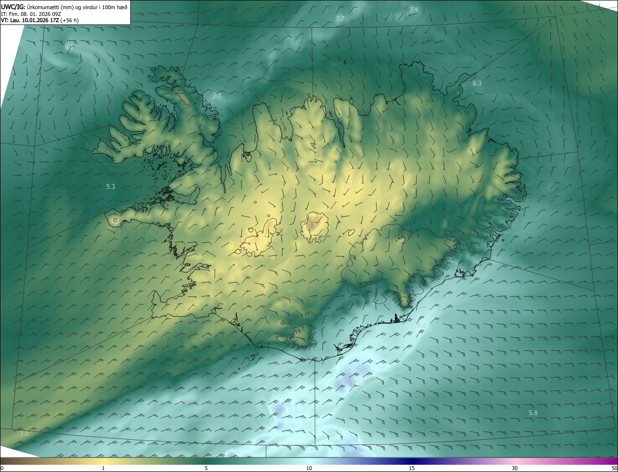Click the 9.8 value label off the south coast
The width and height of the screenshot is (618, 472).
[x=421, y=325]
